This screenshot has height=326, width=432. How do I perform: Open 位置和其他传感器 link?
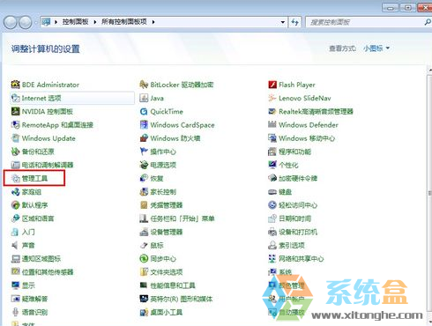[x=48, y=272]
